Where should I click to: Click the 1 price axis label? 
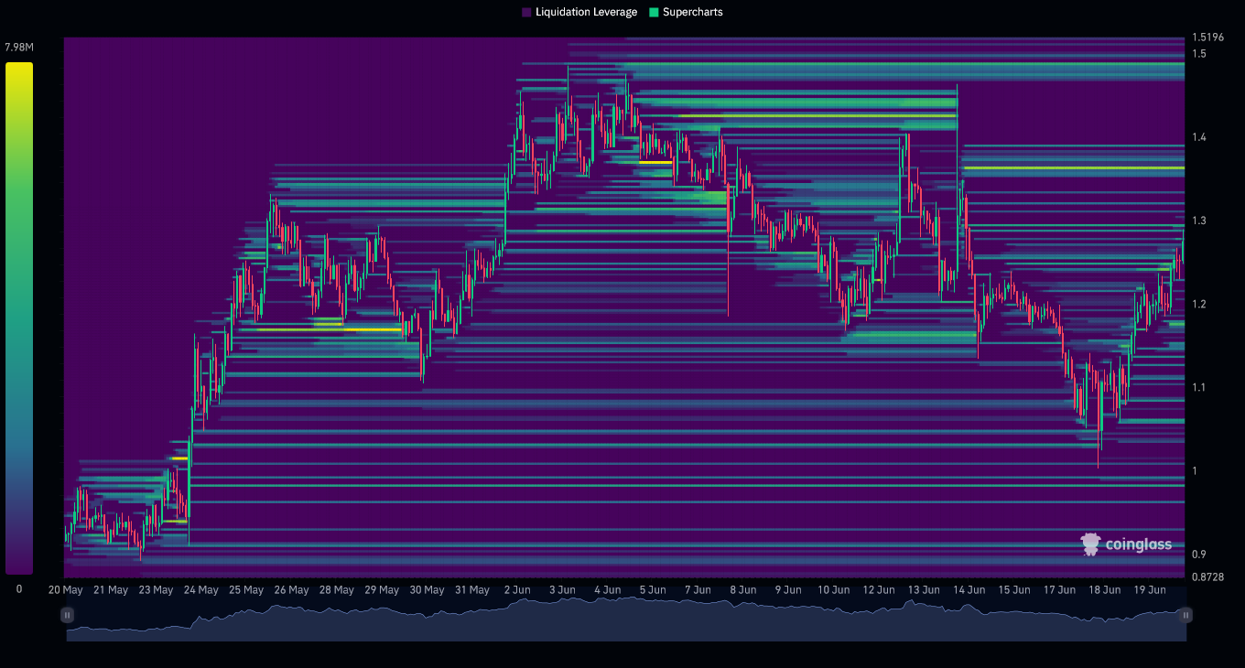pos(1195,470)
